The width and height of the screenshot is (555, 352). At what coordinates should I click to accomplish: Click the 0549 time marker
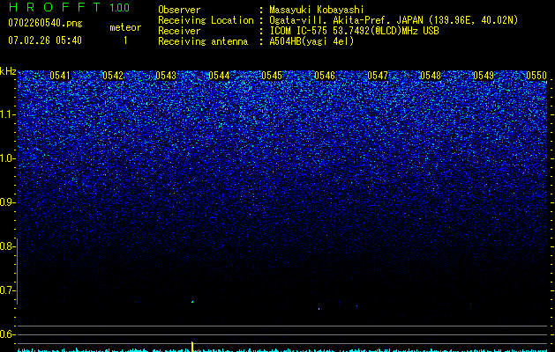tap(484, 76)
